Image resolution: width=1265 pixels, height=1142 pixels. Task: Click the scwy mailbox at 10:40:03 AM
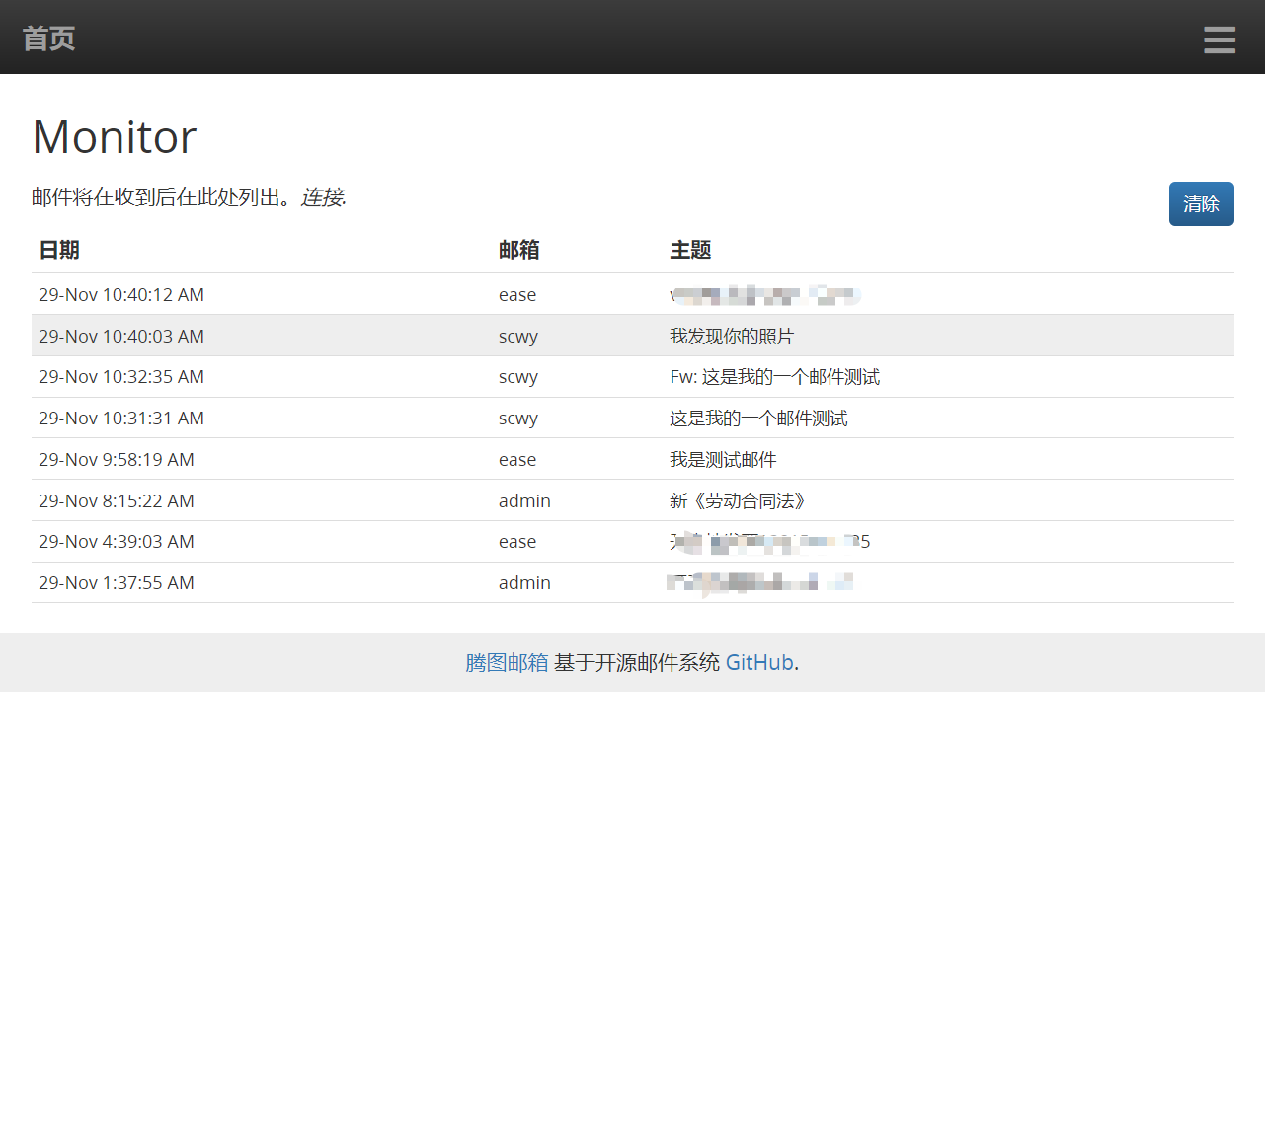pos(517,337)
